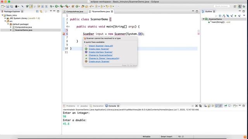Click Create class 'Scanner' quick fix
Viewport: 248px width, 139px height.
pos(99,49)
